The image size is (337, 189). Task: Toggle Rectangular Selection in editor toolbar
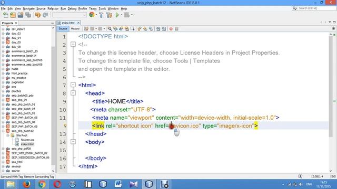click(x=132, y=29)
